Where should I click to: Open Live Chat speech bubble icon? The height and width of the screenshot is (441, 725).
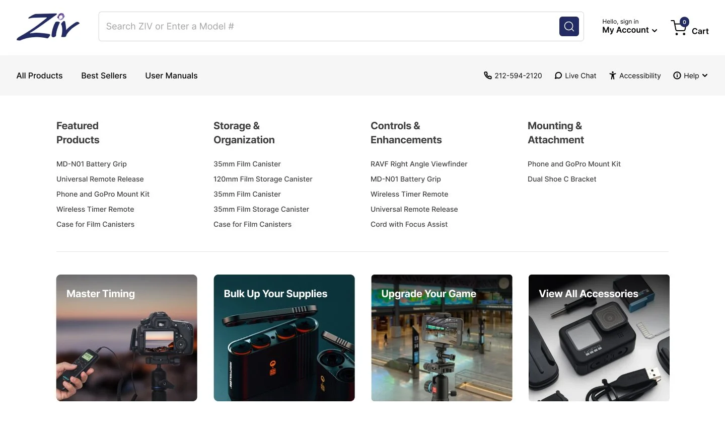click(x=558, y=75)
